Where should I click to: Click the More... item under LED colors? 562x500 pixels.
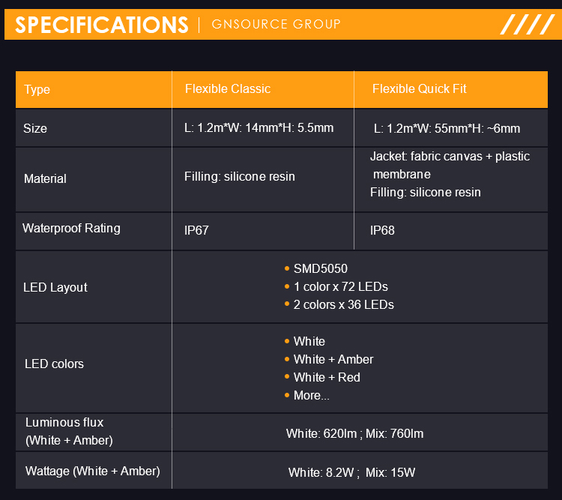pyautogui.click(x=311, y=395)
